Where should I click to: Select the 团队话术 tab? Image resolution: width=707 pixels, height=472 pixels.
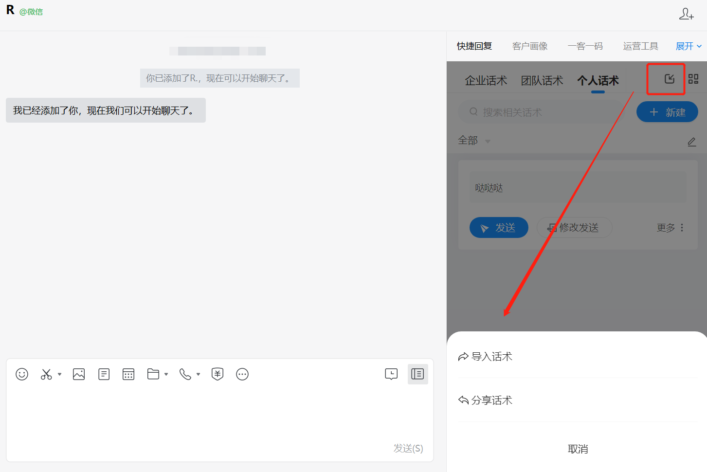542,80
